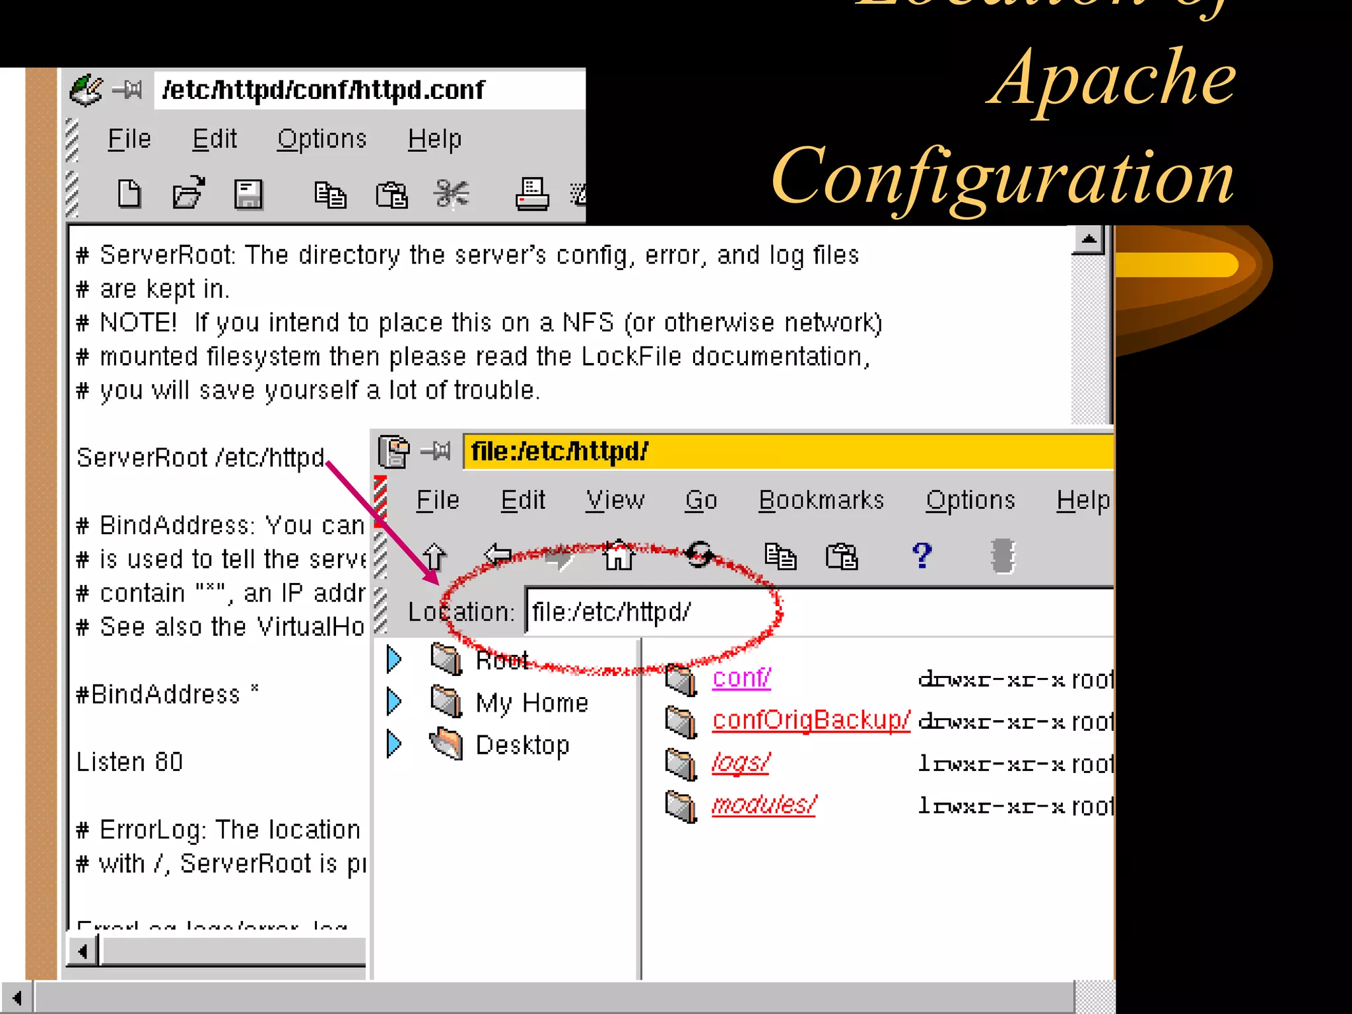
Task: Click the Location input field
Action: coord(819,612)
